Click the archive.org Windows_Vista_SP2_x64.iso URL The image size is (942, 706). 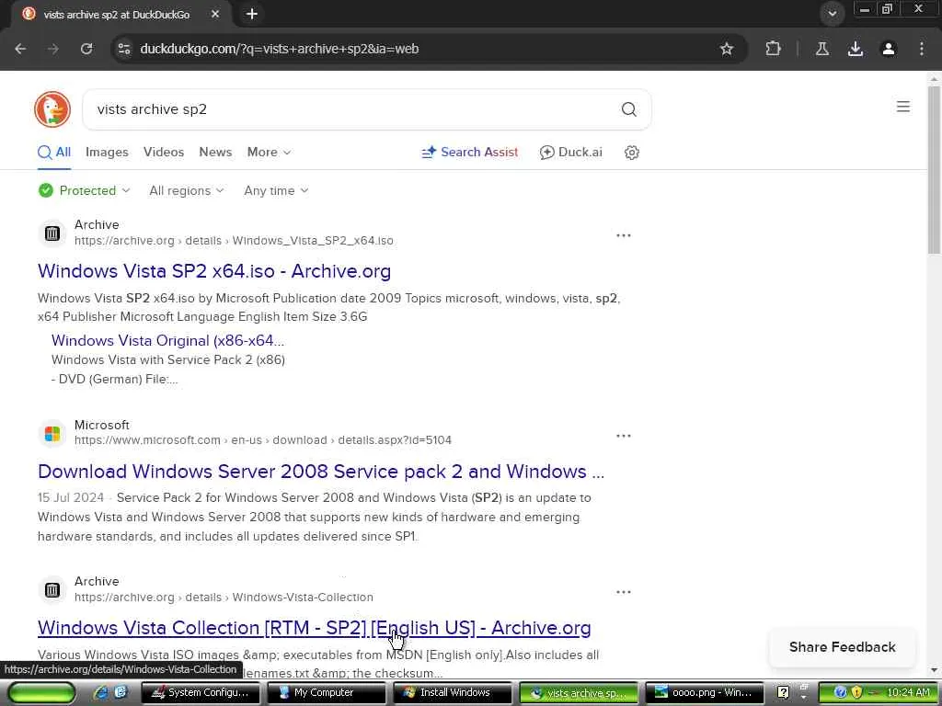[x=234, y=241]
